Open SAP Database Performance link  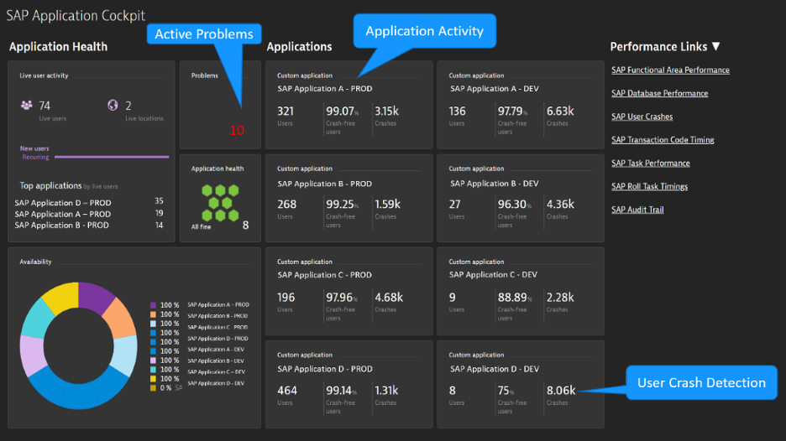(660, 93)
